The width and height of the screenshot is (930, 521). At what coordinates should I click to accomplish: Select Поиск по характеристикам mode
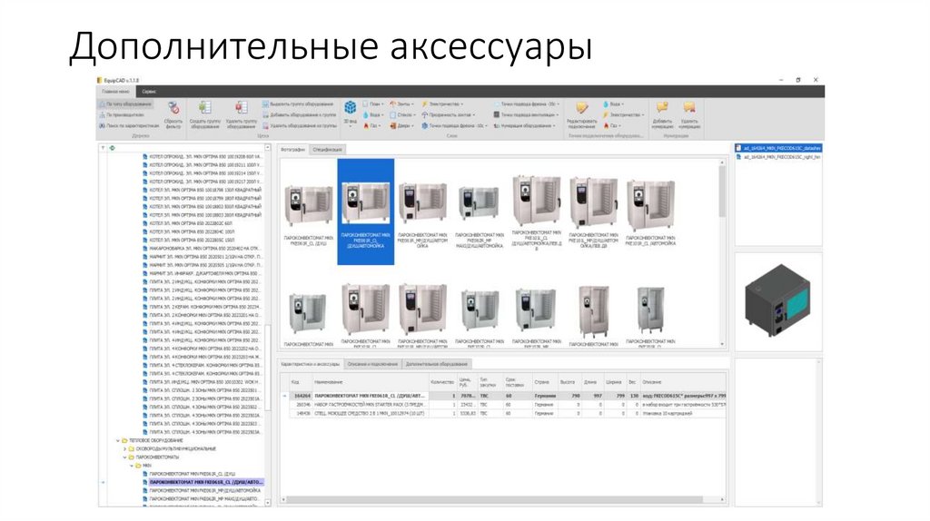click(129, 125)
